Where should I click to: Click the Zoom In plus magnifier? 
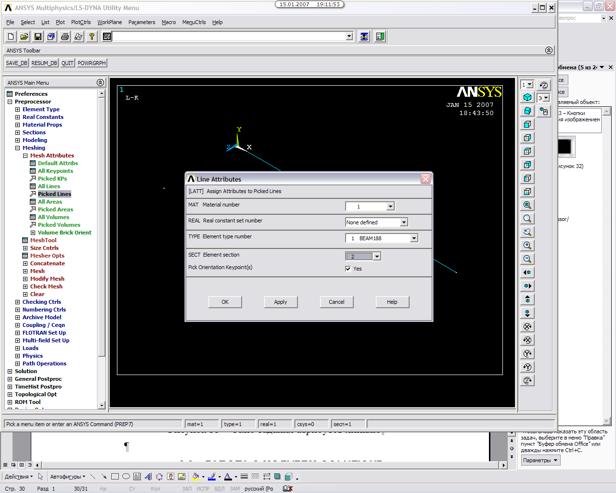click(527, 246)
